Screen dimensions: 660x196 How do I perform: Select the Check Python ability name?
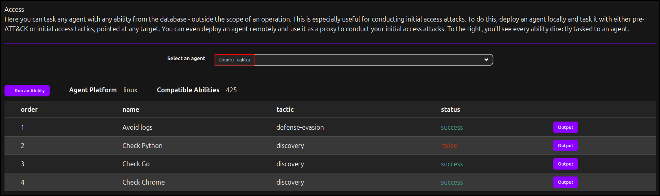click(x=143, y=146)
